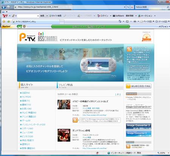Click RSS icon under the first Italian channel
Image resolution: width=170 pixels, height=156 pixels.
[75, 120]
